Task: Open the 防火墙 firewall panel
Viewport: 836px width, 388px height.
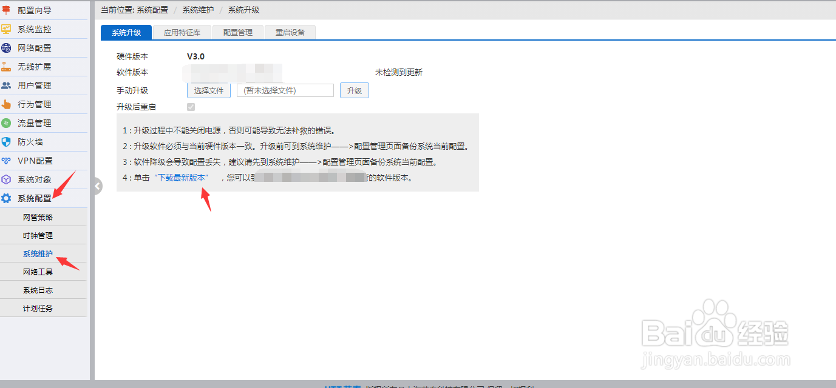Action: [x=30, y=141]
